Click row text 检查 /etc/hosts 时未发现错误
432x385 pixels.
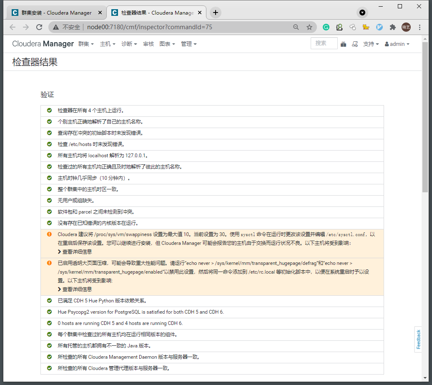tap(91, 144)
